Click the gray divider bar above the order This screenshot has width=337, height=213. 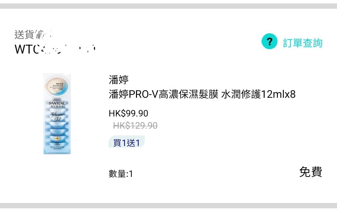click(x=168, y=6)
